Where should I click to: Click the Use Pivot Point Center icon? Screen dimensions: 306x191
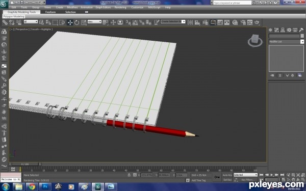[106, 22]
